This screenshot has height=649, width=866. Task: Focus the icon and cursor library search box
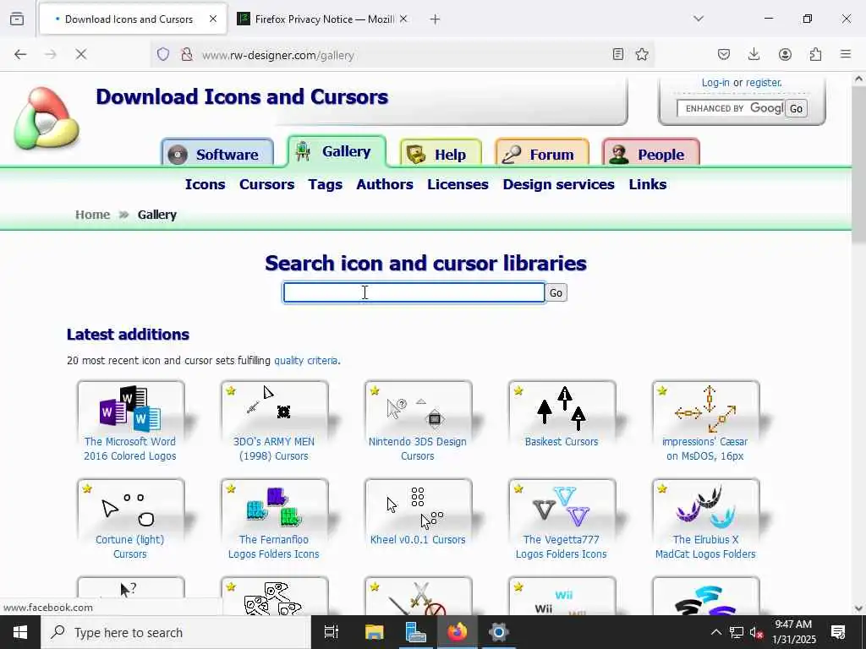tap(414, 292)
